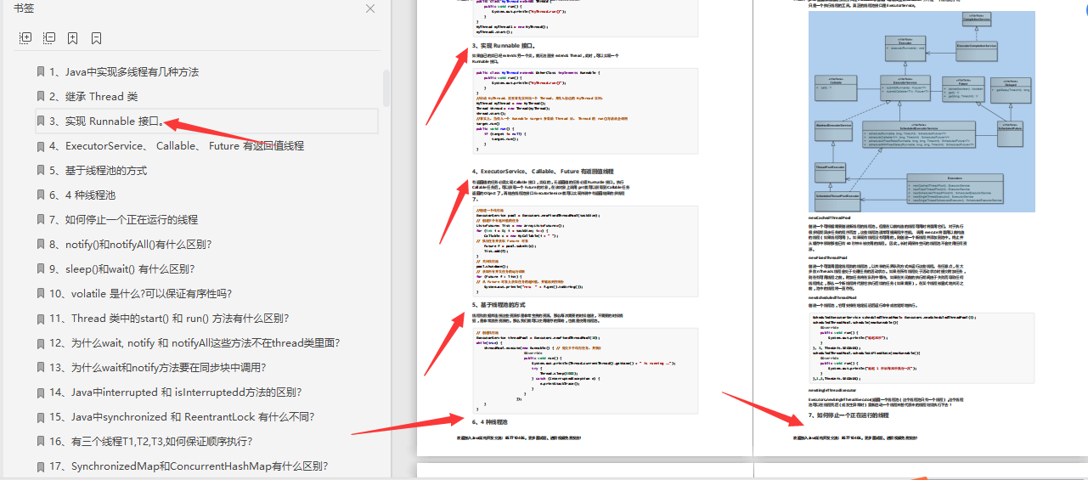Click the Executor UML class diagram image
The height and width of the screenshot is (480, 1088).
tap(922, 112)
